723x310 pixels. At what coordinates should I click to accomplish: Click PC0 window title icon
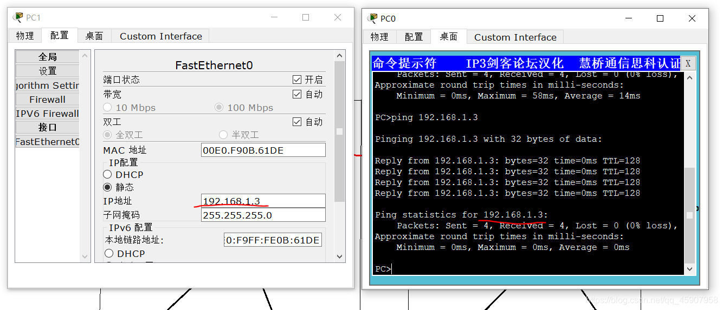click(x=372, y=18)
